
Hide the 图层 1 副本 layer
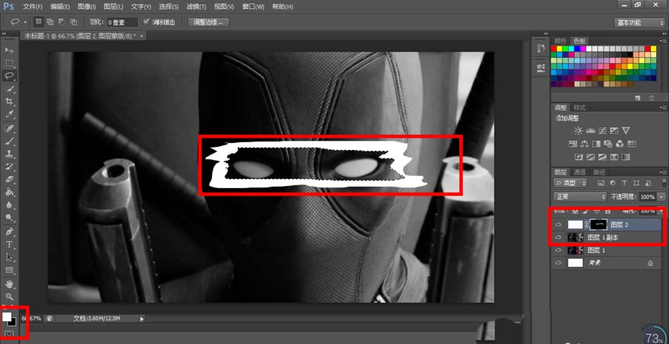[559, 238]
